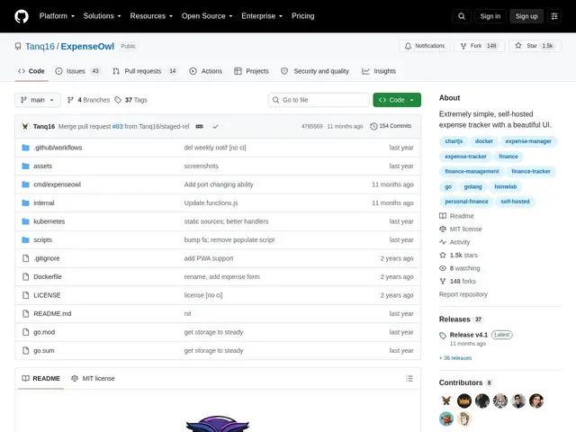This screenshot has height=432, width=576.
Task: Open the cmd/expenseowl folder
Action: click(x=57, y=184)
